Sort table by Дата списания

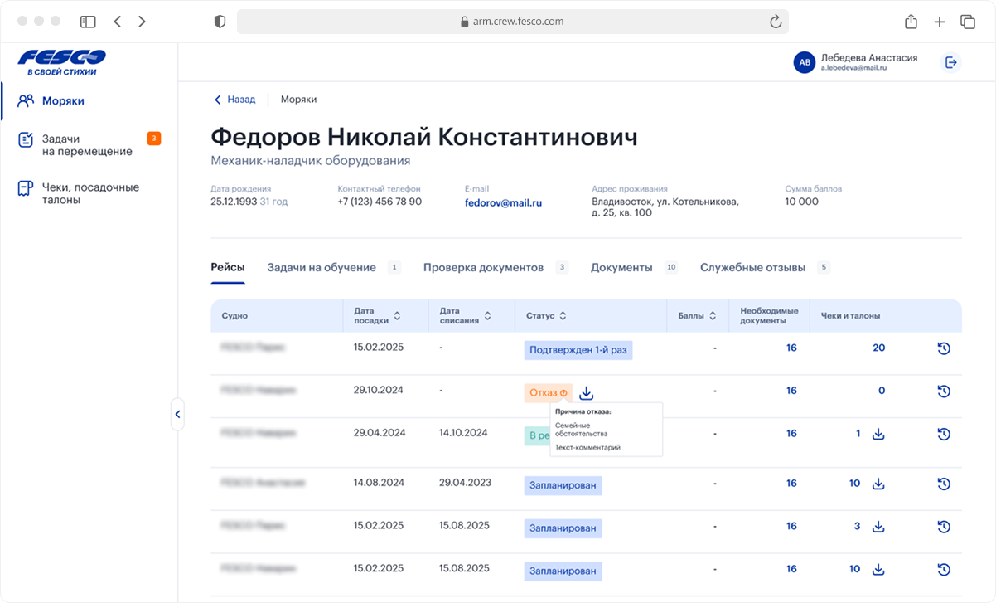pos(487,316)
